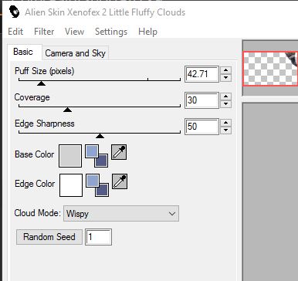This screenshot has width=298, height=281.
Task: Click the Coverage slider handle
Action: (67, 110)
